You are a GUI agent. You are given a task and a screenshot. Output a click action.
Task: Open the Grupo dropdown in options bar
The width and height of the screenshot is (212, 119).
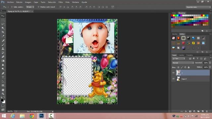point(30,7)
